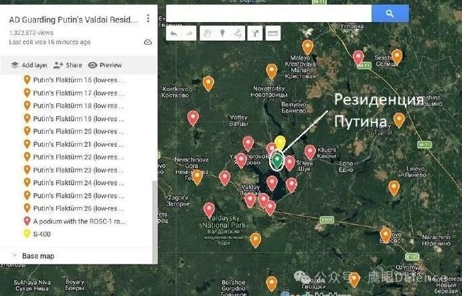Screen dimensions: 462x296
Task: Click the cloud save status icon
Action: [147, 42]
